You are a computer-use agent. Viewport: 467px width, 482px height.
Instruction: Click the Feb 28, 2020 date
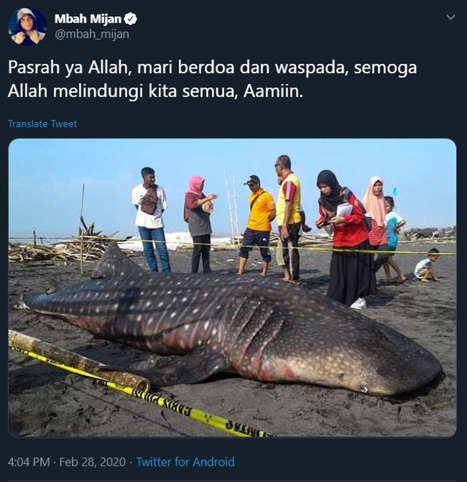pyautogui.click(x=92, y=462)
